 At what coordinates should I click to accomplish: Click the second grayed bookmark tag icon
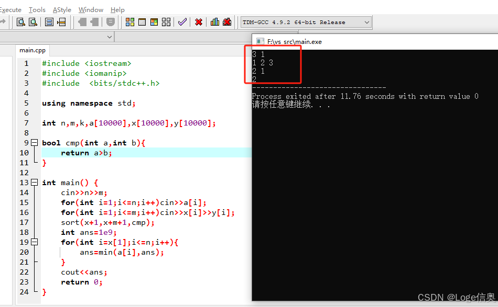tap(94, 22)
